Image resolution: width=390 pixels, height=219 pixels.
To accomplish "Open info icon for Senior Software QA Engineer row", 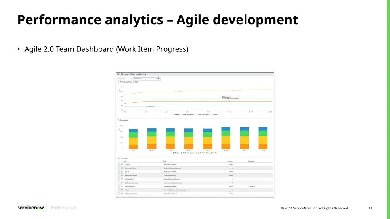I will [121, 179].
